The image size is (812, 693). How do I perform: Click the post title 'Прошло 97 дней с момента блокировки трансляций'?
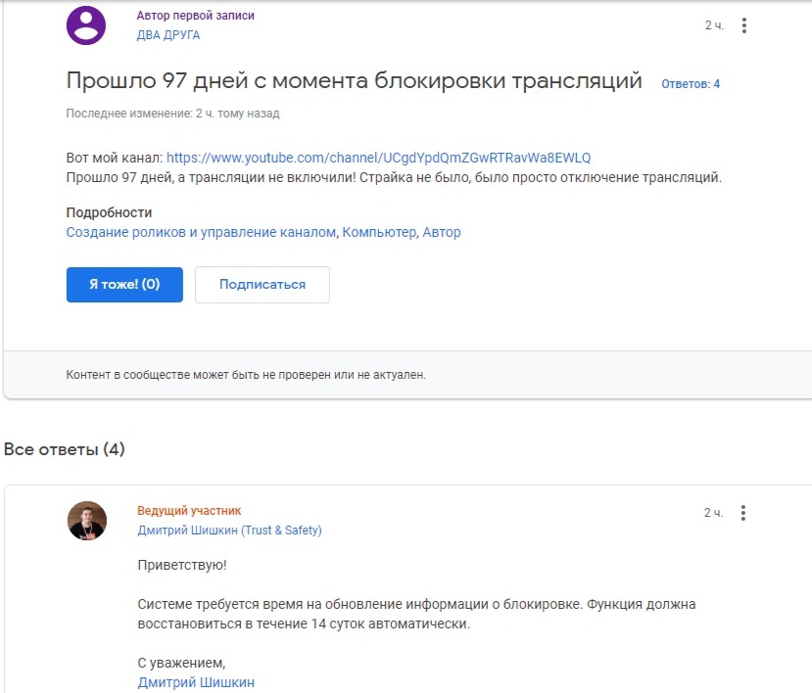[354, 81]
